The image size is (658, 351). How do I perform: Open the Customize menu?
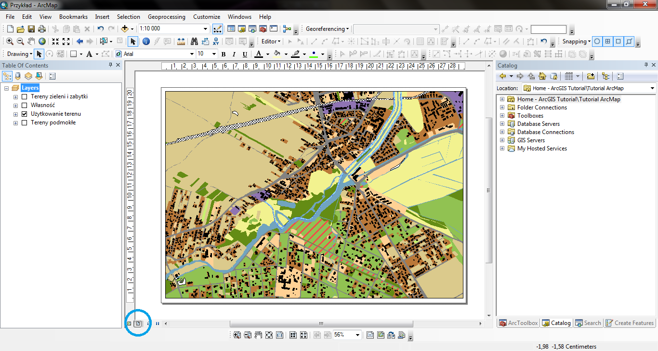[207, 16]
